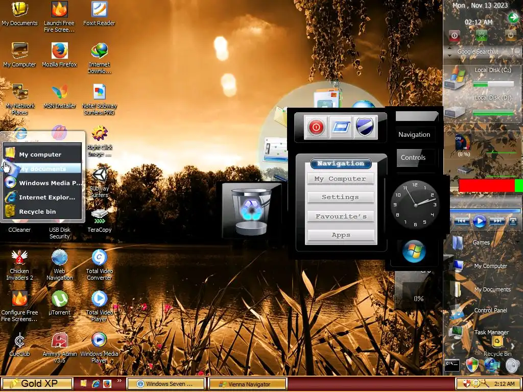Open the Note! Subway Surfers.PNG file
This screenshot has height=392, width=523.
[x=100, y=100]
